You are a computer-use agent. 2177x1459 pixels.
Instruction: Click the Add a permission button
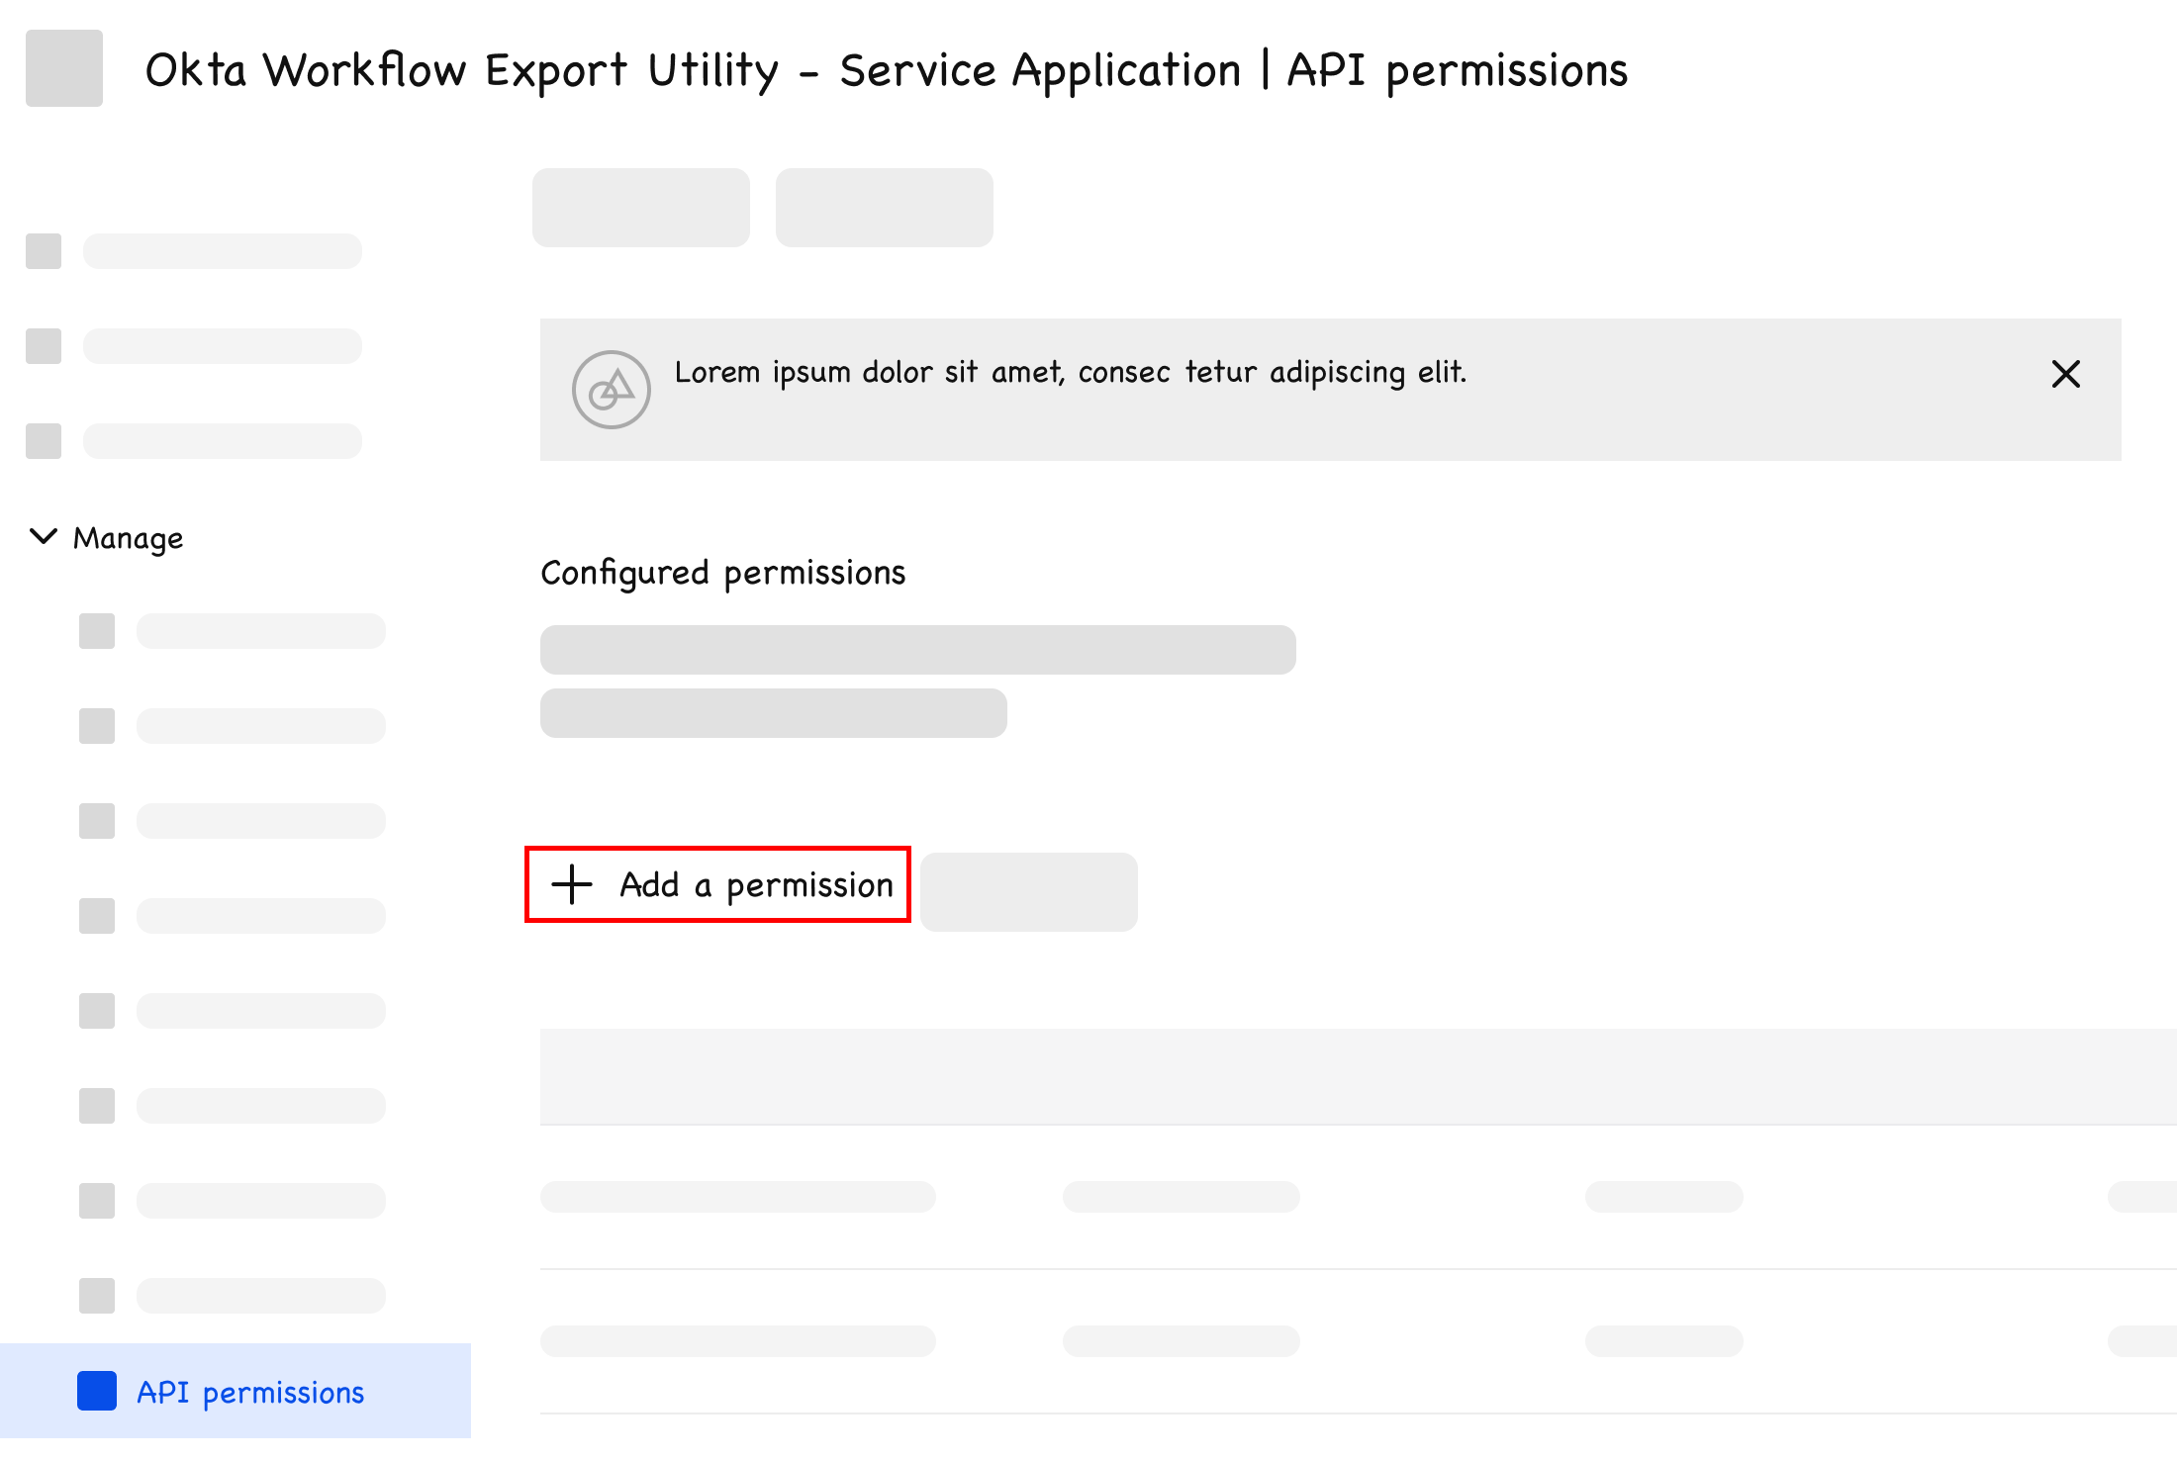tap(717, 884)
